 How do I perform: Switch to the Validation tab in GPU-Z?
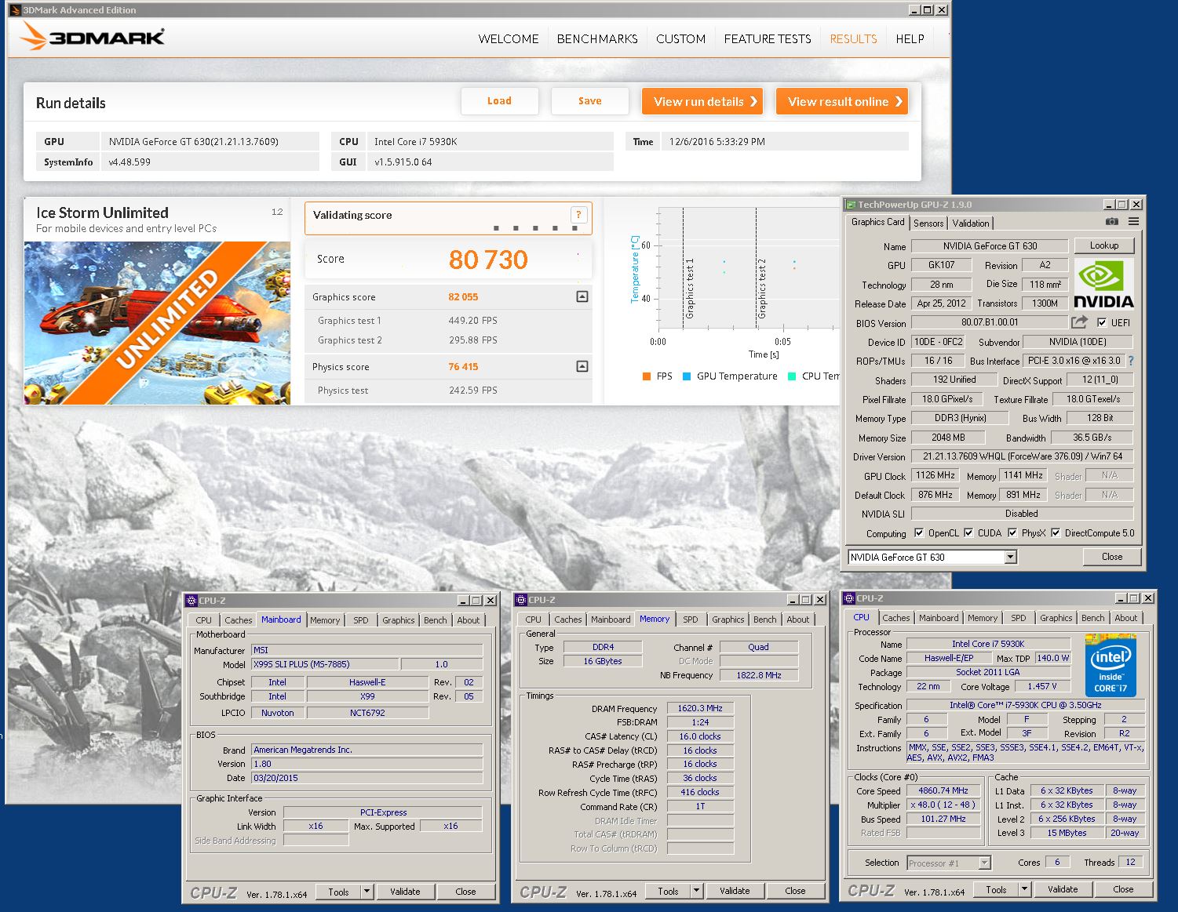(971, 223)
